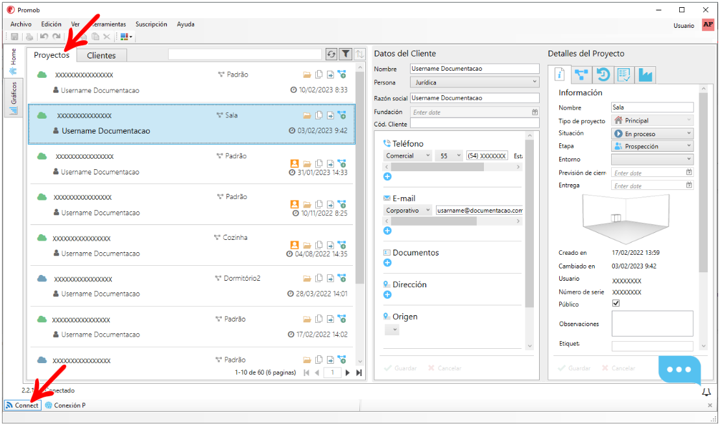The height and width of the screenshot is (426, 722).
Task: Add a document with the plus icon under Documentos
Action: (x=387, y=263)
